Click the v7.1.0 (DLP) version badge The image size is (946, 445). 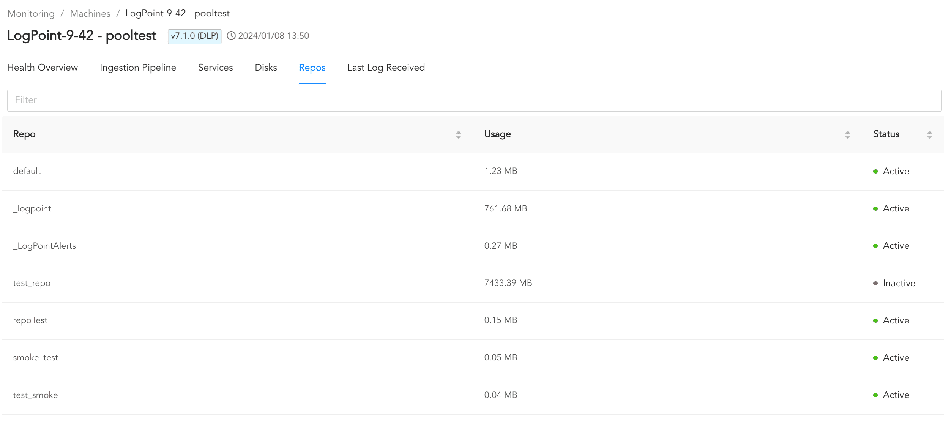tap(194, 36)
